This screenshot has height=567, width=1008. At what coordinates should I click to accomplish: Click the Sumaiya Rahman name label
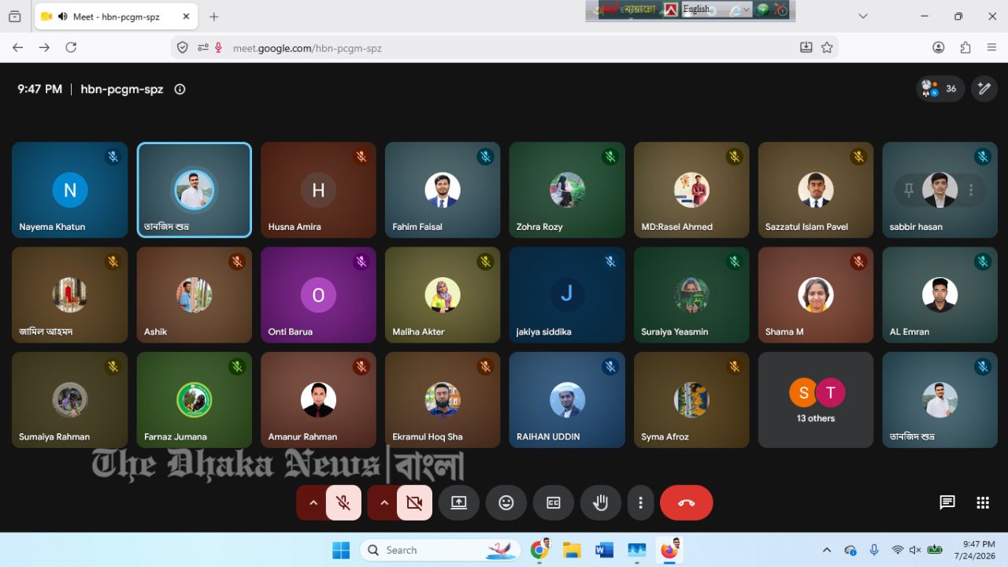coord(54,436)
